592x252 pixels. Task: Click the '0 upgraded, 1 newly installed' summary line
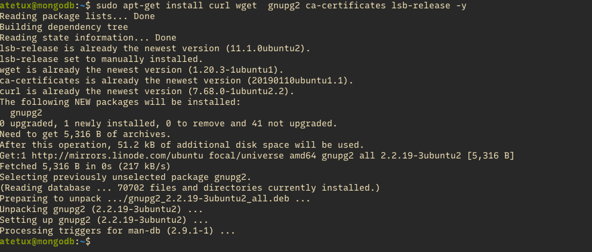[x=168, y=123]
